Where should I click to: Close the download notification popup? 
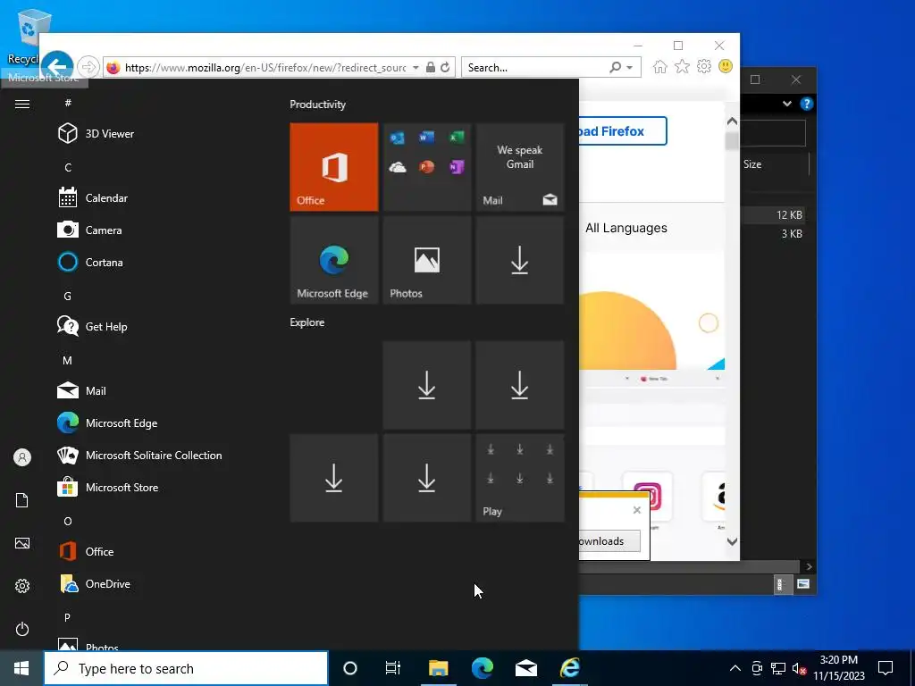tap(636, 510)
